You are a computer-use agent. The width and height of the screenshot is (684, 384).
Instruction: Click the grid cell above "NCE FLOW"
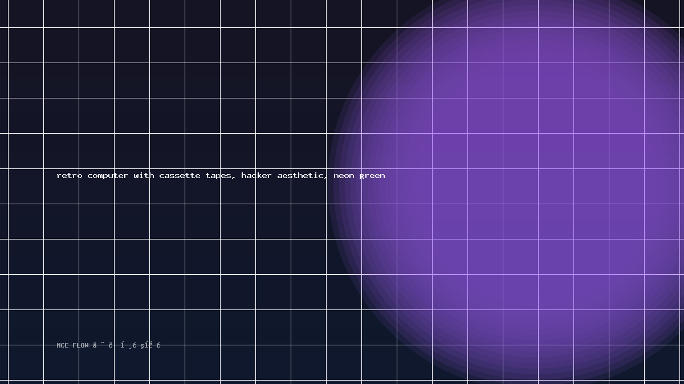pos(61,327)
